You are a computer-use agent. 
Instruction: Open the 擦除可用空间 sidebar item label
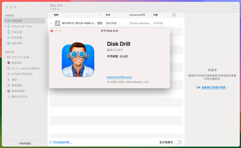pos(19,97)
